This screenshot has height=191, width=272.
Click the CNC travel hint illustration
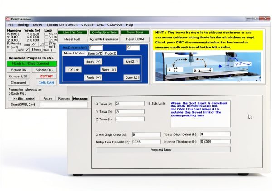(208, 67)
